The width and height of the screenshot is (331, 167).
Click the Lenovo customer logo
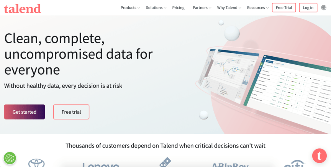click(101, 165)
